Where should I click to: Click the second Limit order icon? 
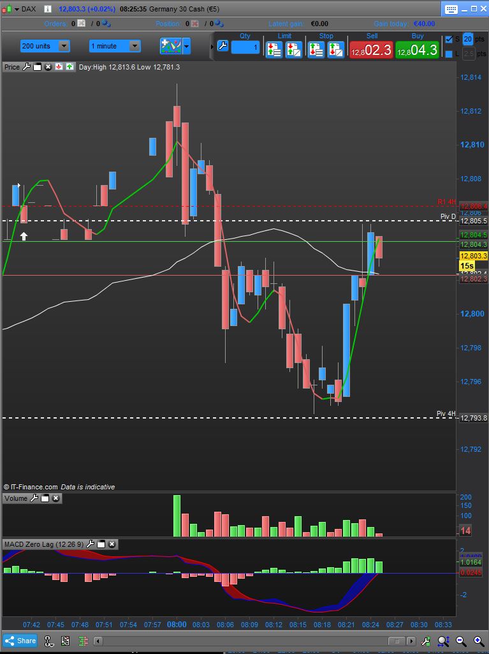pos(294,49)
